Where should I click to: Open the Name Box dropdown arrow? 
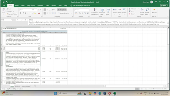(x=11, y=20)
